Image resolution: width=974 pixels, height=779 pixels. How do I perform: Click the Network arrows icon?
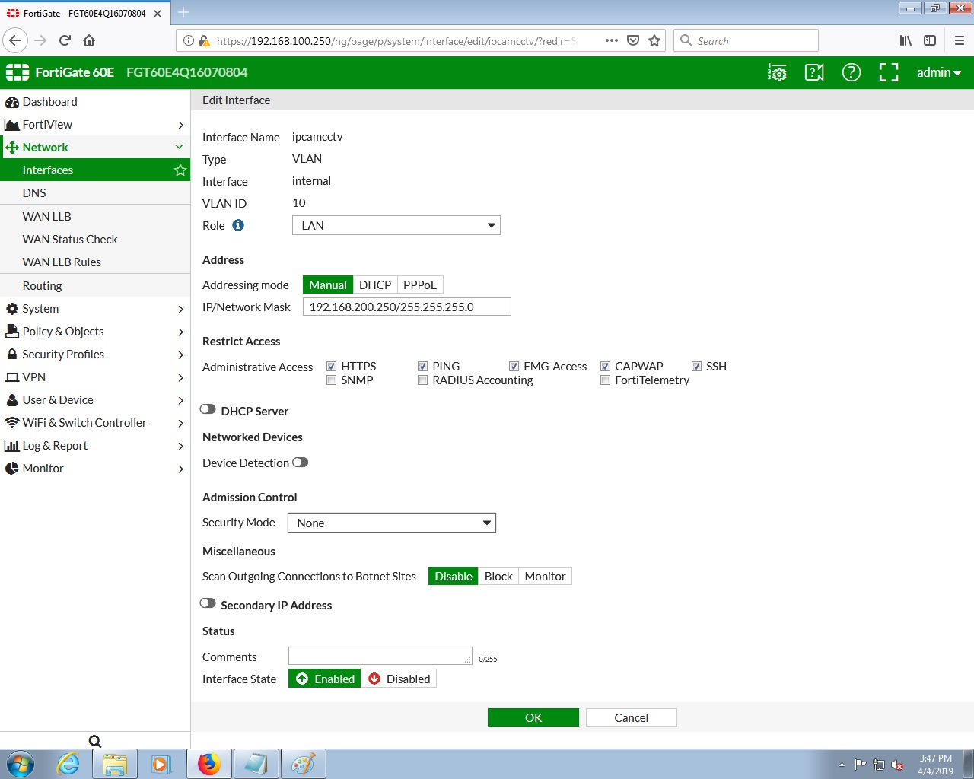pos(12,148)
